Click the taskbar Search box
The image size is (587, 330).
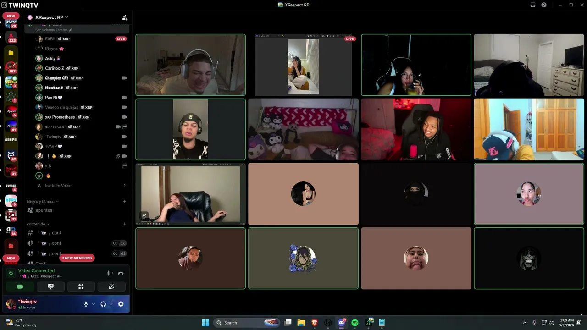coord(247,323)
